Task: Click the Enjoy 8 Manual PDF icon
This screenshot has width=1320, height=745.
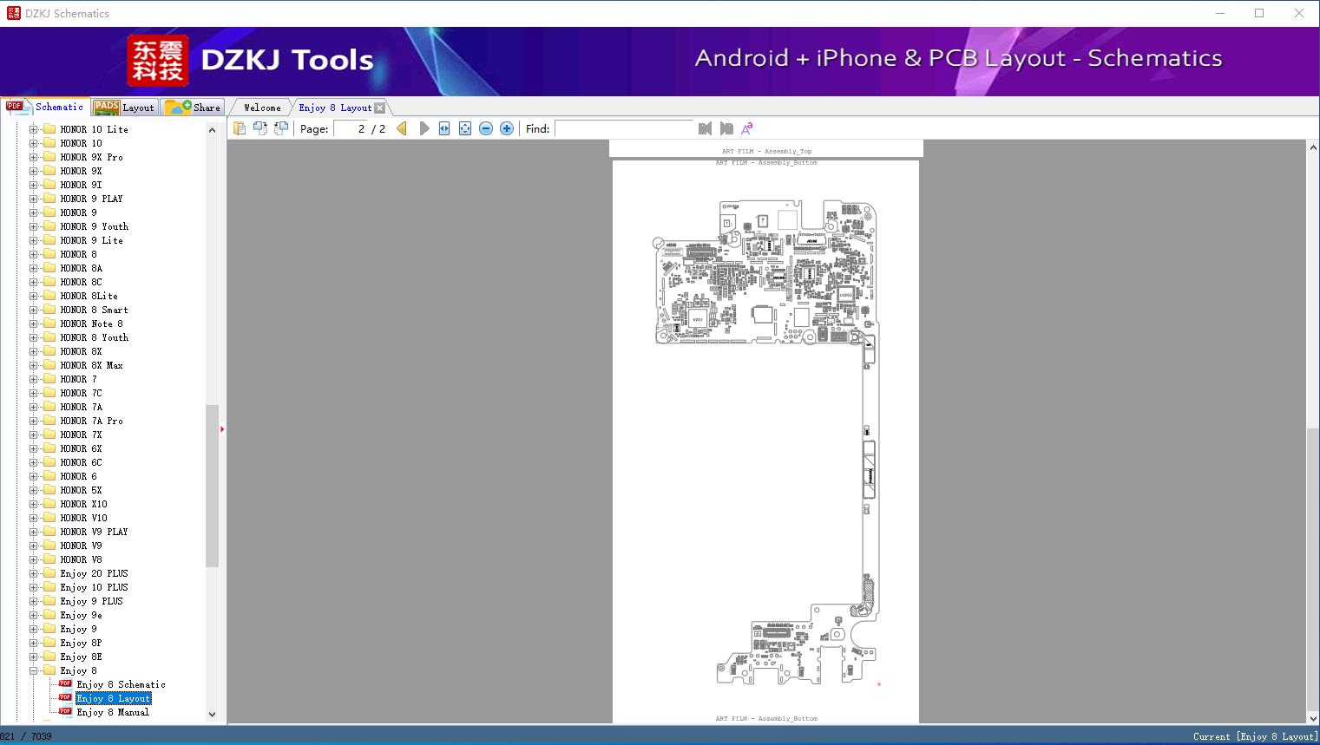Action: pyautogui.click(x=65, y=712)
